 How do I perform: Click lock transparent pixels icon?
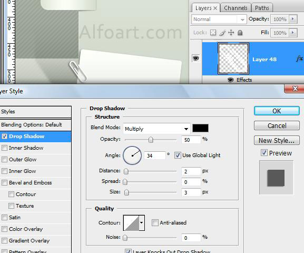coord(213,33)
